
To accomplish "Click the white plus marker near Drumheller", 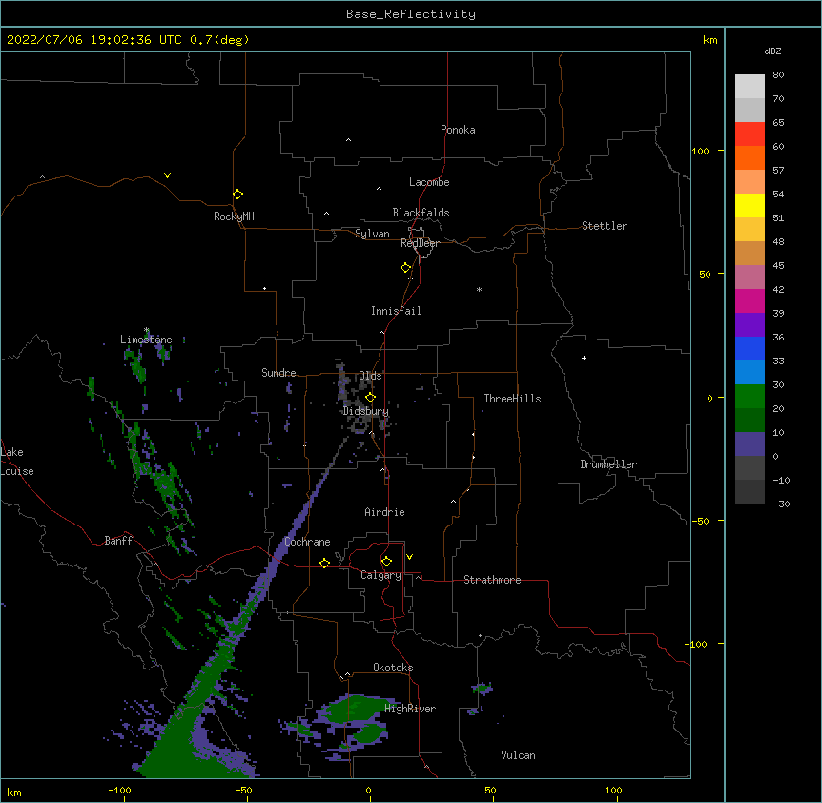I will click(x=584, y=358).
